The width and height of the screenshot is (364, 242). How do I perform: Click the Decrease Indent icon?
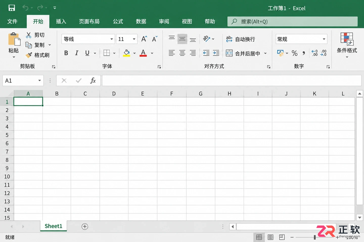[206, 53]
